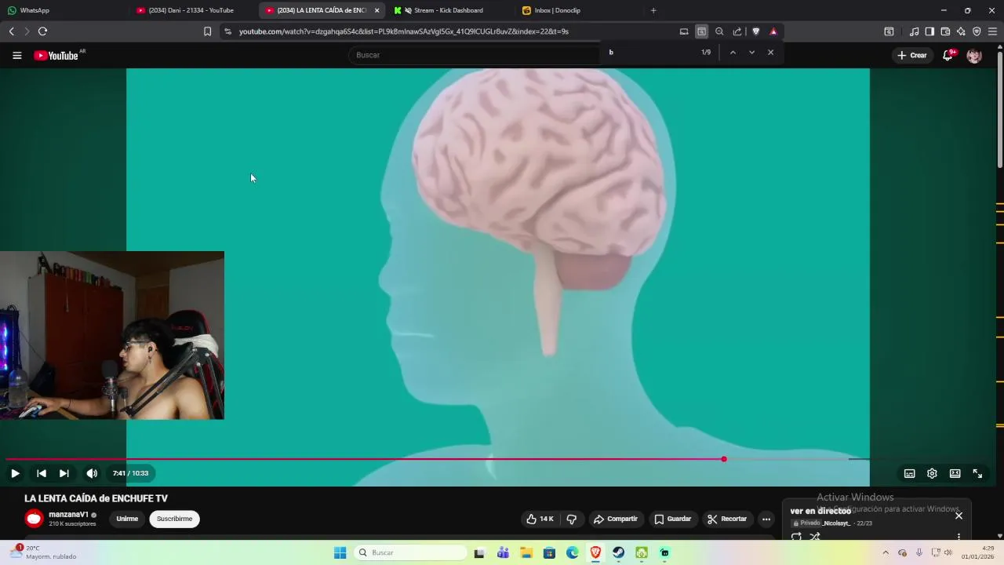Open browser main hamburger menu
The height and width of the screenshot is (565, 1004).
[x=992, y=31]
